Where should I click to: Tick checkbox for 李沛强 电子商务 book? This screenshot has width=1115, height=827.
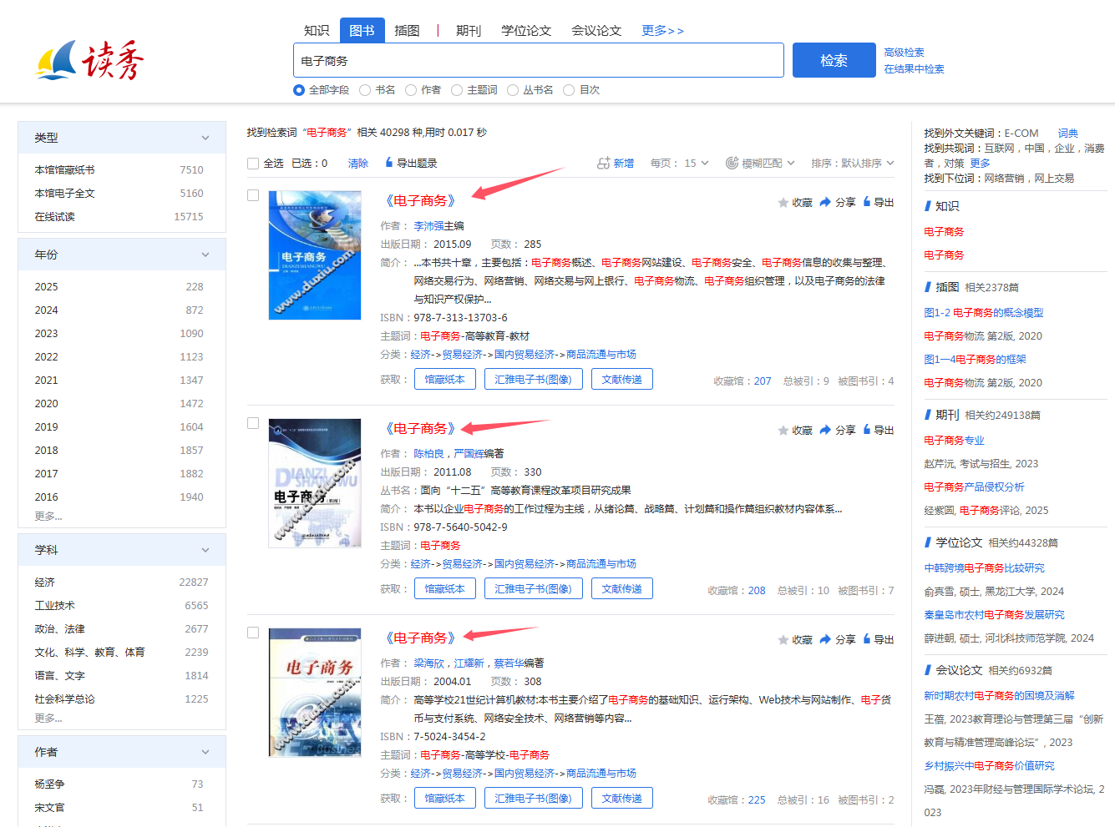253,195
